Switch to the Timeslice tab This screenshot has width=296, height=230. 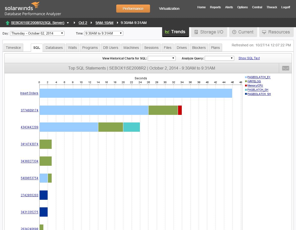[x=13, y=48]
